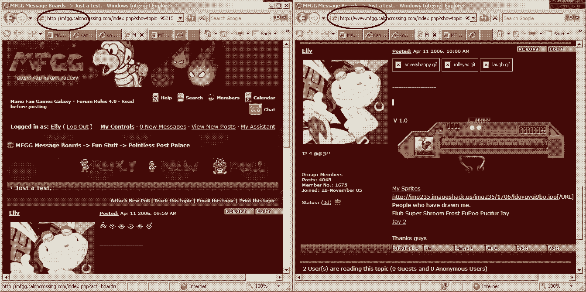Image resolution: width=586 pixels, height=292 pixels.
Task: Open search provider dropdown in left window
Action: click(x=285, y=18)
